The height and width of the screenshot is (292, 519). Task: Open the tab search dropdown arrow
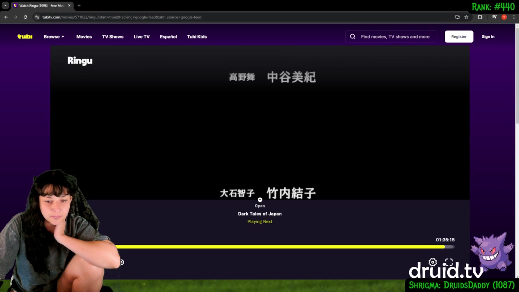coord(5,5)
